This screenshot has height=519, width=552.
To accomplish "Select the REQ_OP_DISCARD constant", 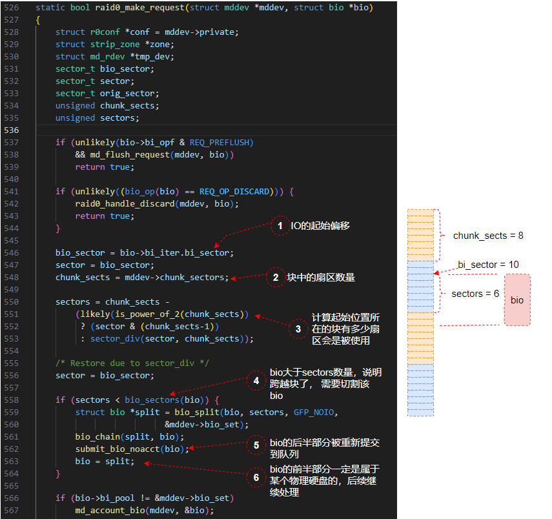I will pos(234,192).
